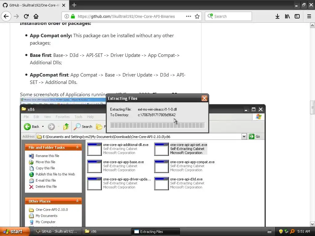Switch to GitHub taskbar button
Viewport: 315px width, 236px height.
(57, 231)
